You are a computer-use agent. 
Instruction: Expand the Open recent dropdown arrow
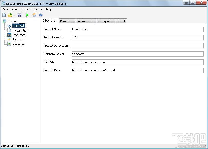15,15
